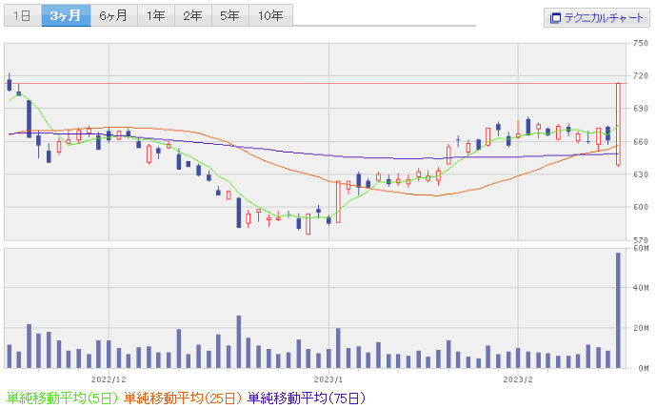Image resolution: width=656 pixels, height=409 pixels.
Task: Display the 10年 long-term chart tab
Action: pos(270,15)
